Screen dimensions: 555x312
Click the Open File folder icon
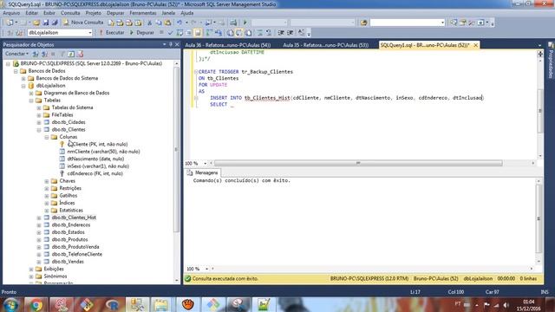pos(36,23)
